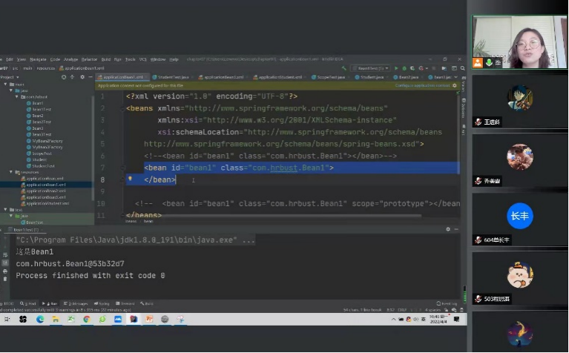This screenshot has height=353, width=569.
Task: Open Edge browser from Windows taskbar
Action: pos(40,319)
